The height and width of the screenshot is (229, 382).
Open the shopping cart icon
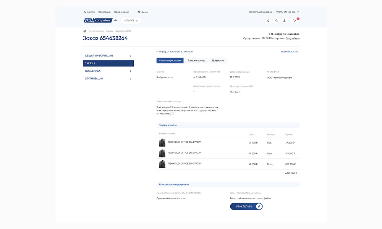(x=294, y=21)
